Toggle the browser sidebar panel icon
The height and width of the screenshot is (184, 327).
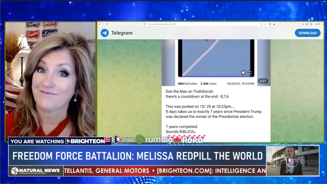click(x=307, y=24)
